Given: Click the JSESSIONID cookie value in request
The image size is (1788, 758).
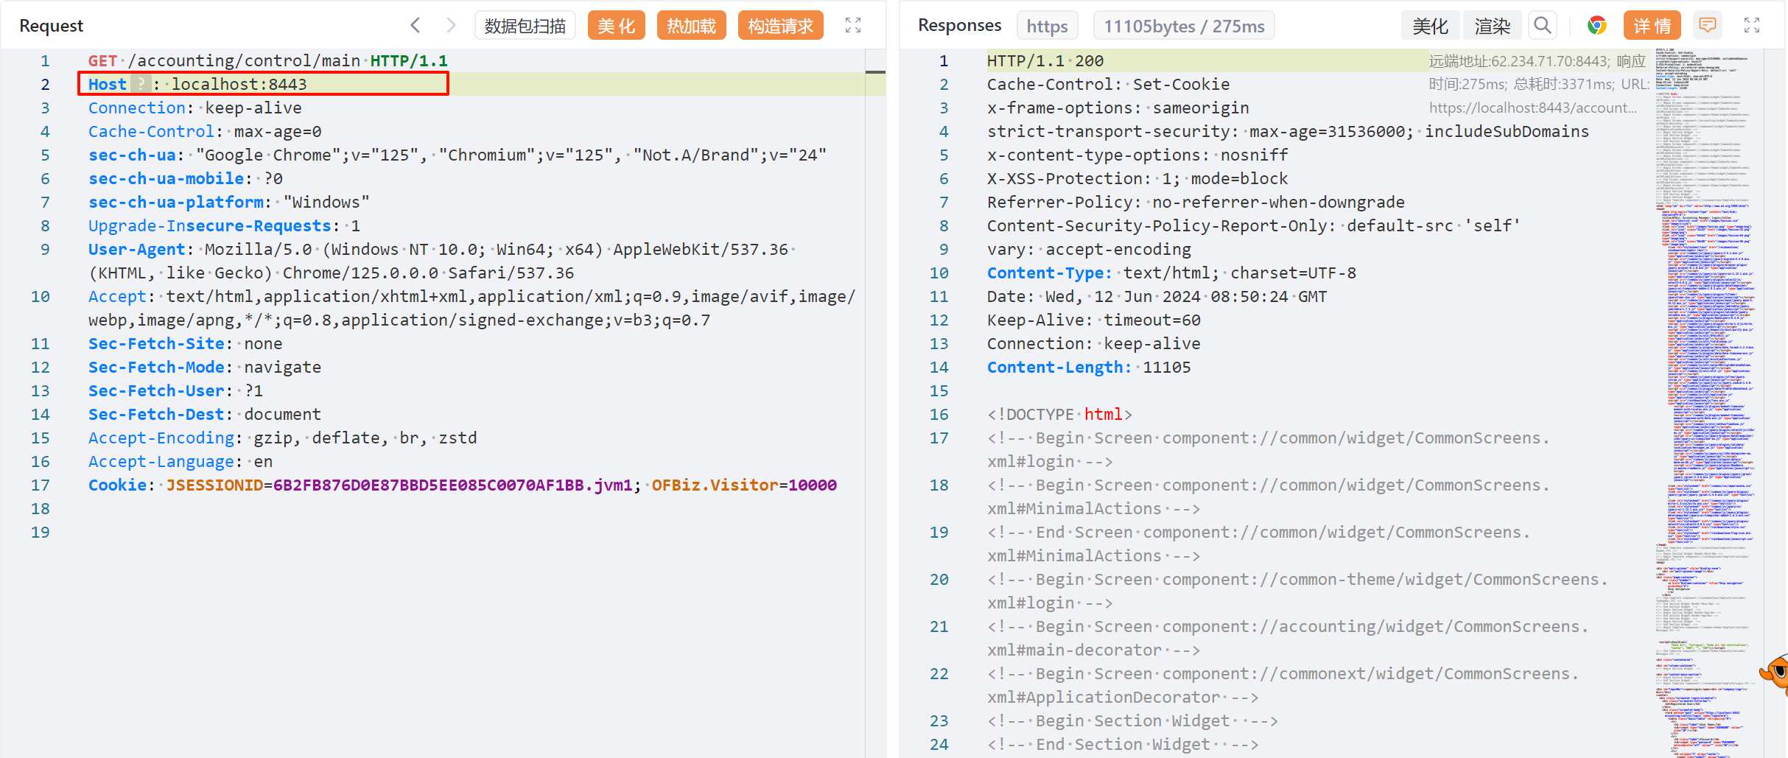Looking at the screenshot, I should (x=452, y=485).
